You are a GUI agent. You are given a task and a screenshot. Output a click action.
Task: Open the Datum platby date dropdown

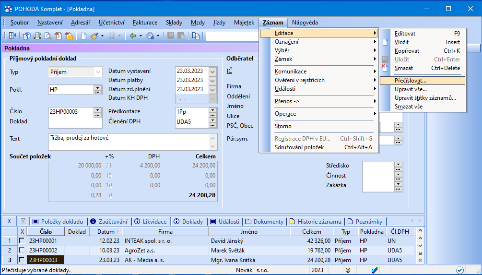point(212,80)
